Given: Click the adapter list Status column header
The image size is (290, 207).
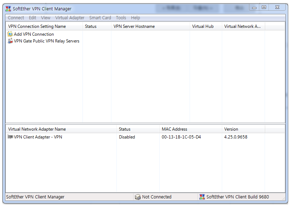Looking at the screenshot, I should pyautogui.click(x=138, y=129).
